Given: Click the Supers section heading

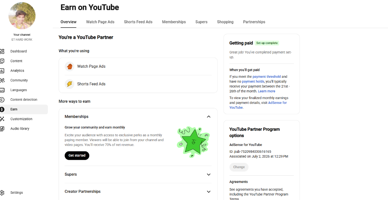Looking at the screenshot, I should point(71,174).
